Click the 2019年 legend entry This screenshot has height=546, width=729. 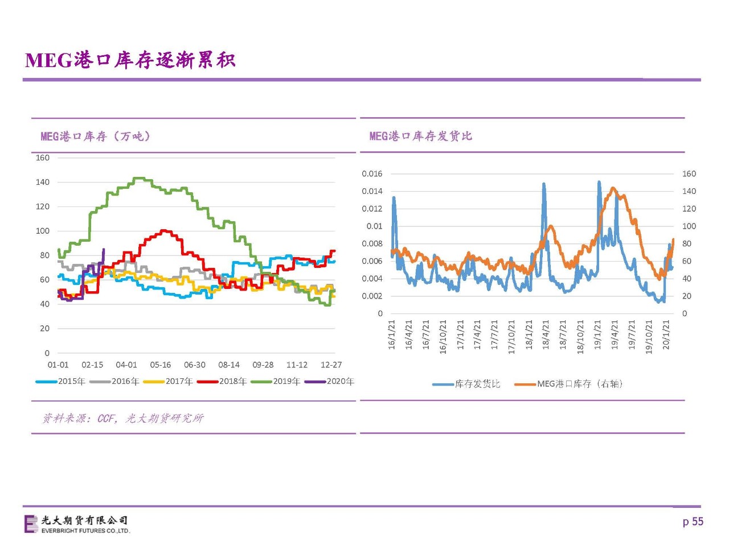click(275, 381)
